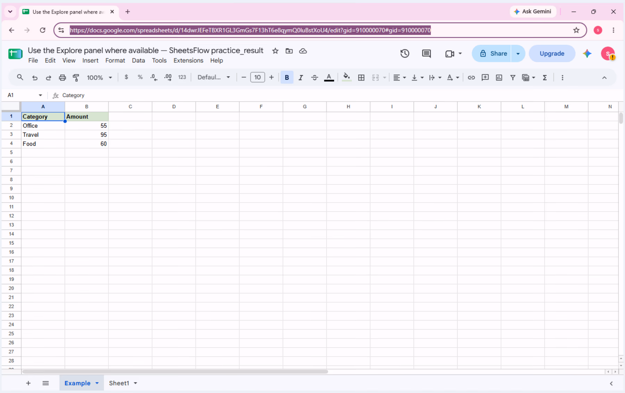Insert chart icon in toolbar
This screenshot has width=625, height=393.
click(499, 78)
